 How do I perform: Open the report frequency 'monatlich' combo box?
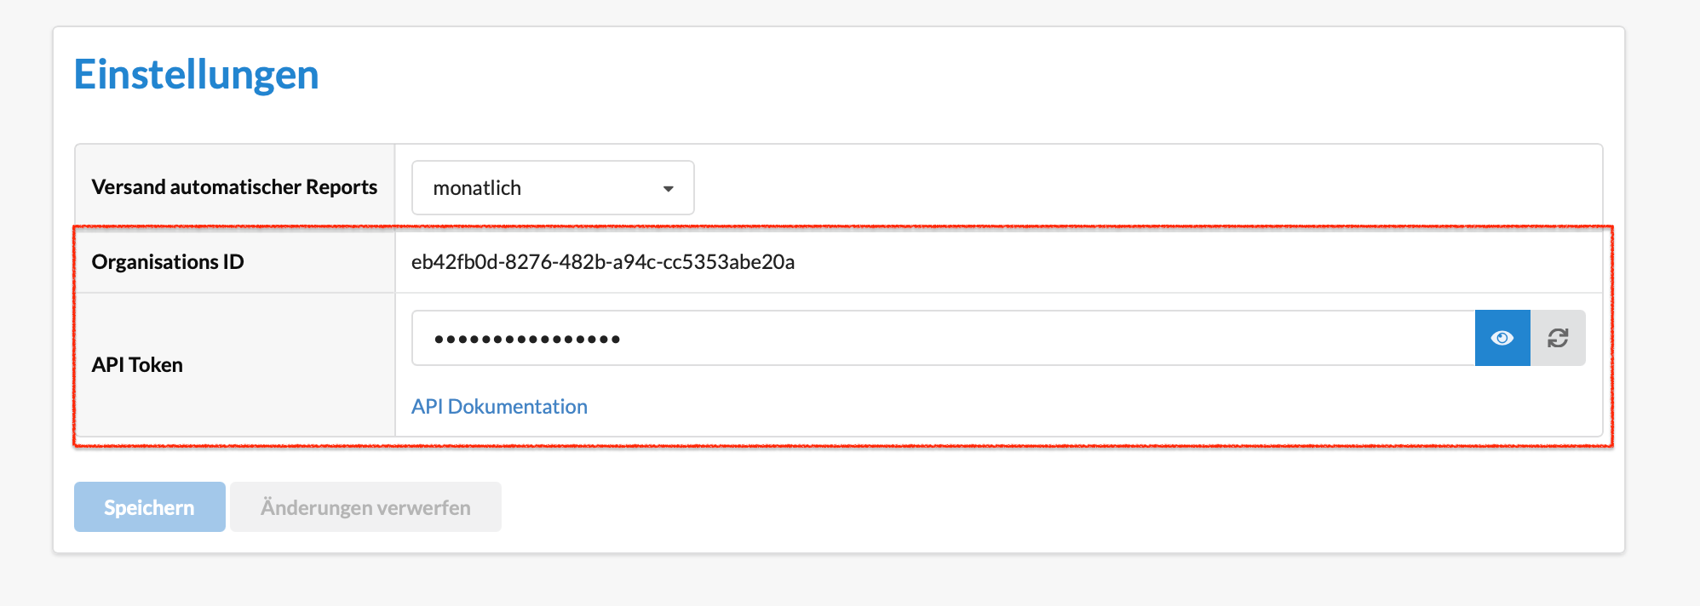click(x=552, y=188)
